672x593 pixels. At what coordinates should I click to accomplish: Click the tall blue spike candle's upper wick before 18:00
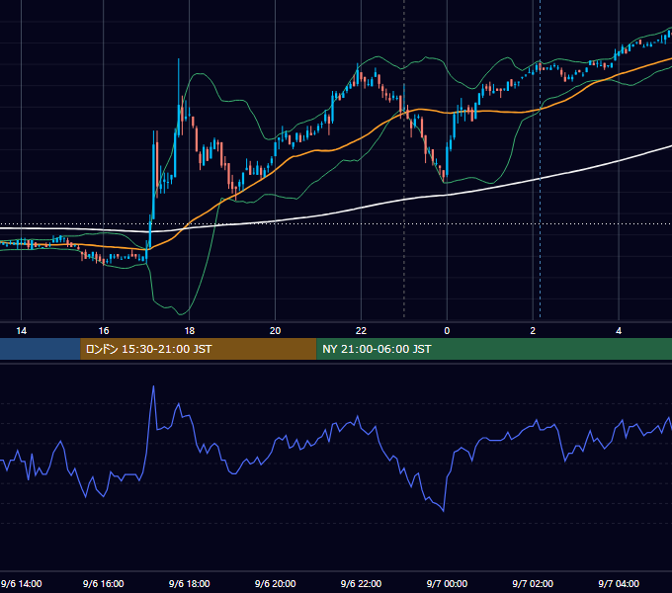179,81
